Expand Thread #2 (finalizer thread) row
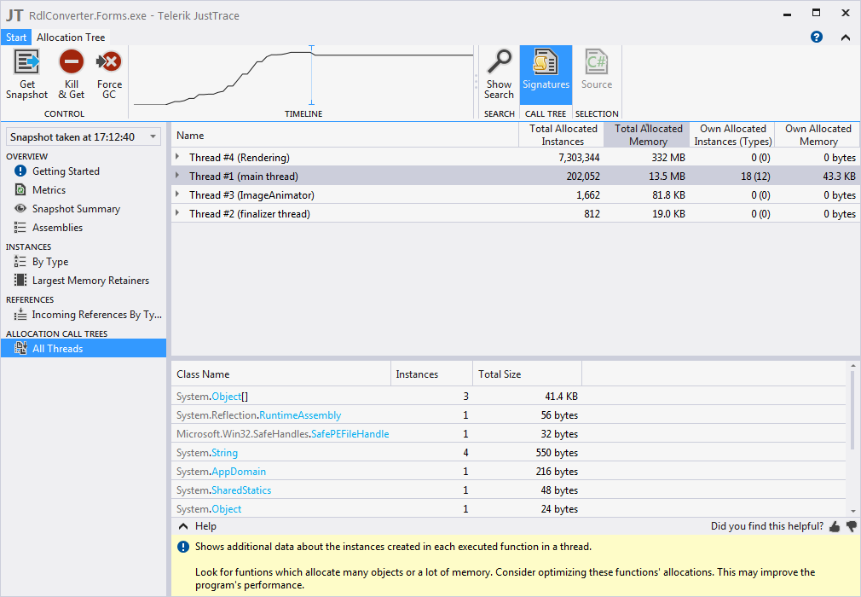Screen dimensions: 861x597 (177, 213)
